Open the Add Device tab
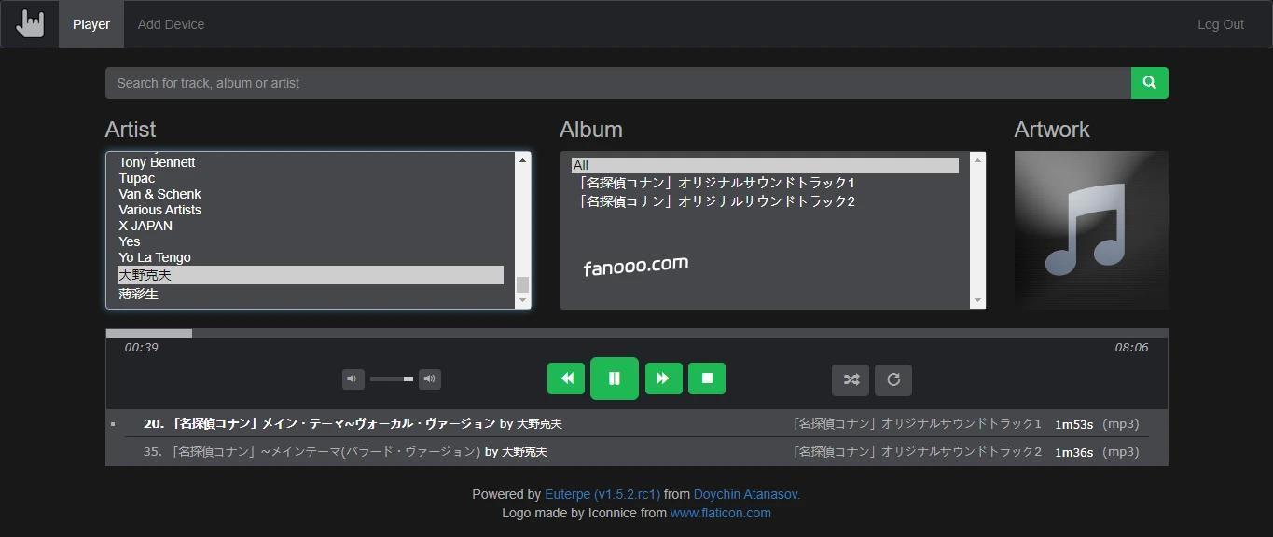This screenshot has height=537, width=1273. pos(171,24)
